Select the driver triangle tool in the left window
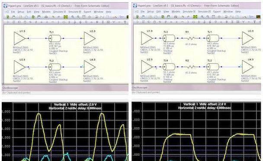Image resolution: width=263 pixels, height=161 pixels. (8, 22)
